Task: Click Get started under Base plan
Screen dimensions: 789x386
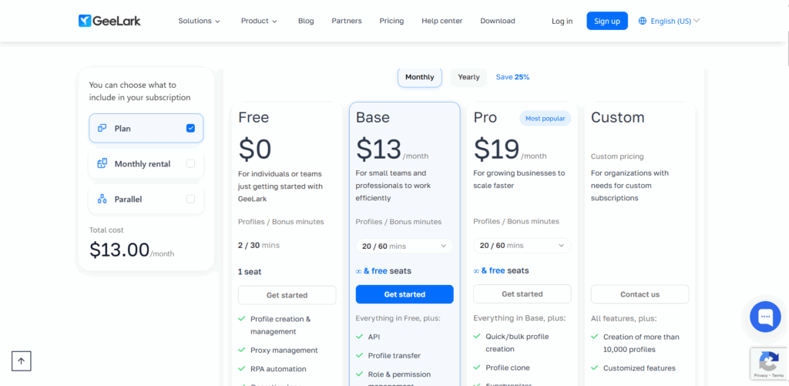Action: coord(404,294)
